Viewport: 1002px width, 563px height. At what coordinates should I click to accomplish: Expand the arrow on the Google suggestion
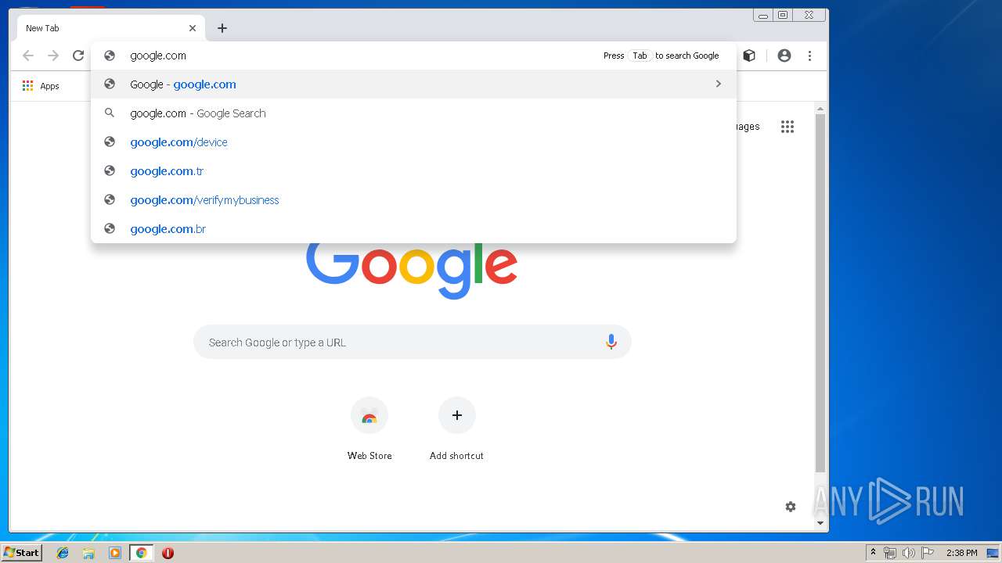point(718,84)
